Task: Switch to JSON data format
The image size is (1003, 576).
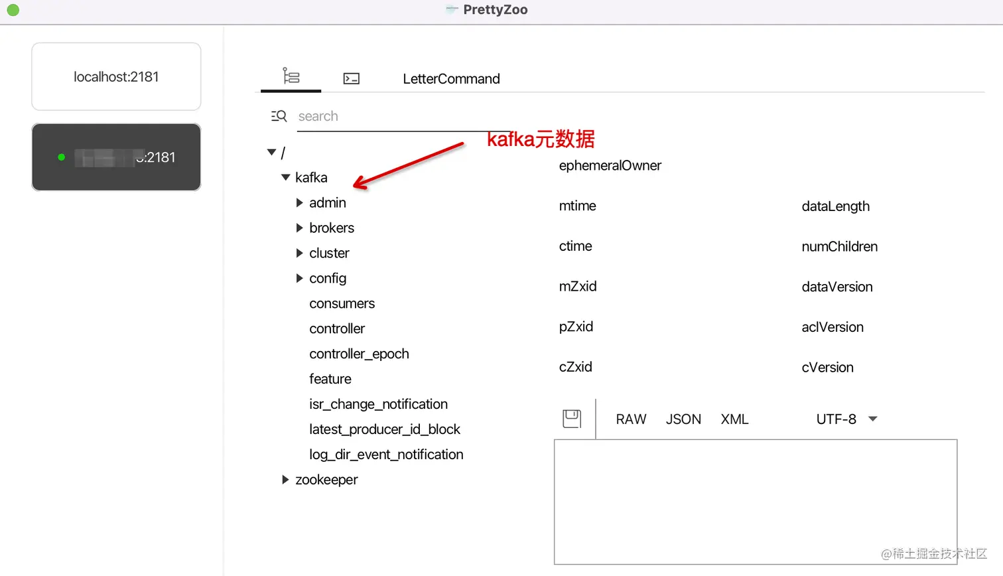Action: click(683, 419)
